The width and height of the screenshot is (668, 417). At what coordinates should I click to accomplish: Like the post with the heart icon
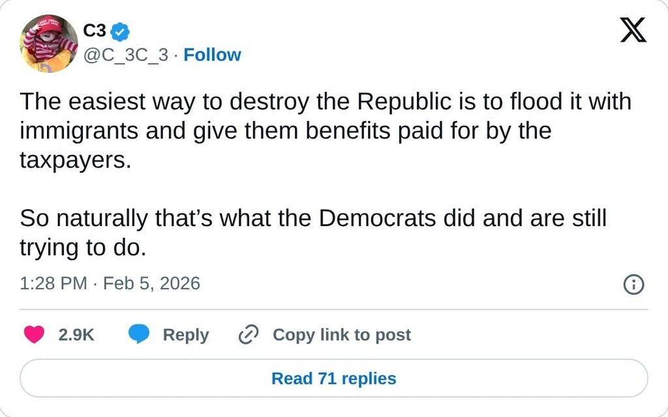point(34,334)
